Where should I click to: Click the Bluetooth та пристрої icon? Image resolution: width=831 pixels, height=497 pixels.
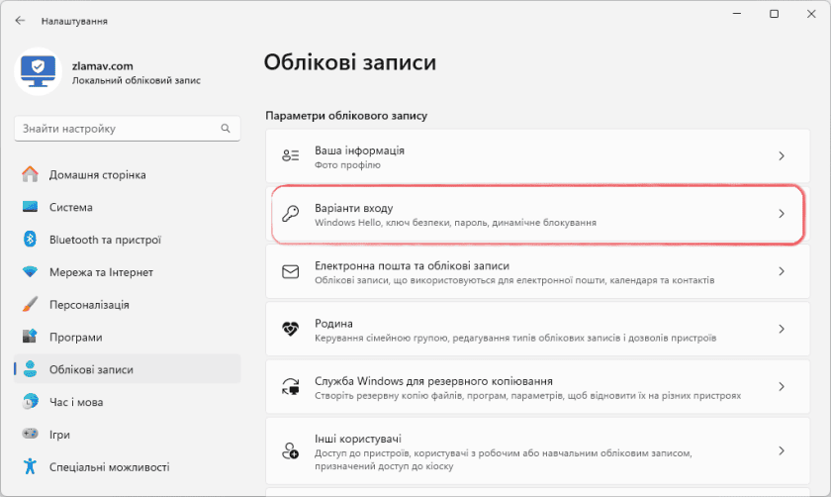coord(31,240)
